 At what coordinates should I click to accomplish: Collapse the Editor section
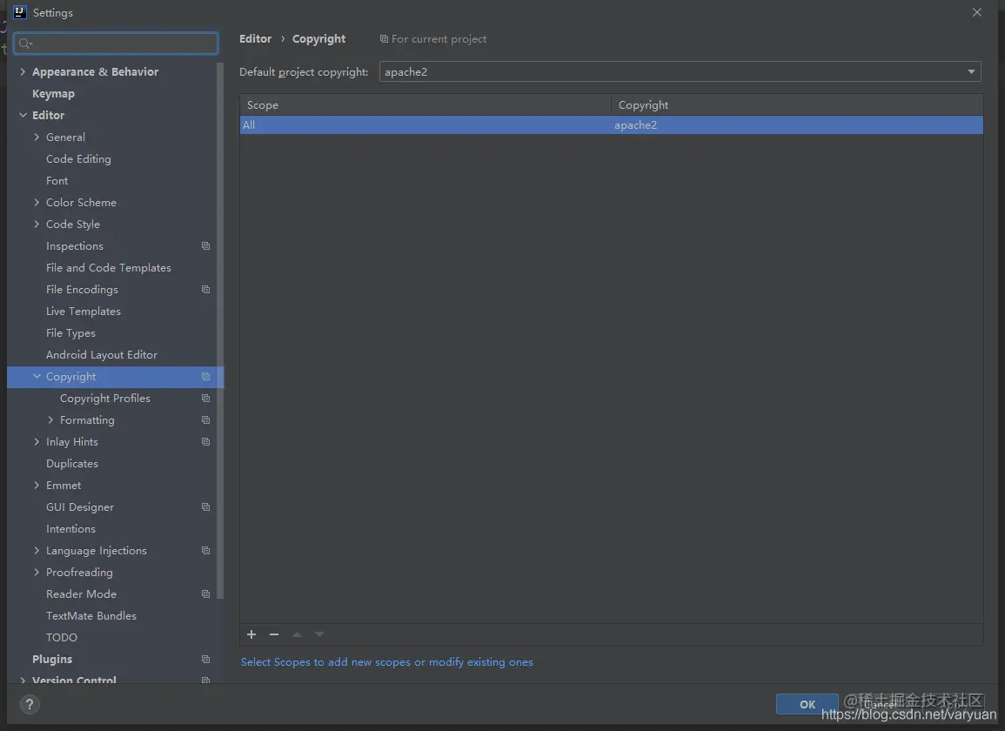(23, 115)
